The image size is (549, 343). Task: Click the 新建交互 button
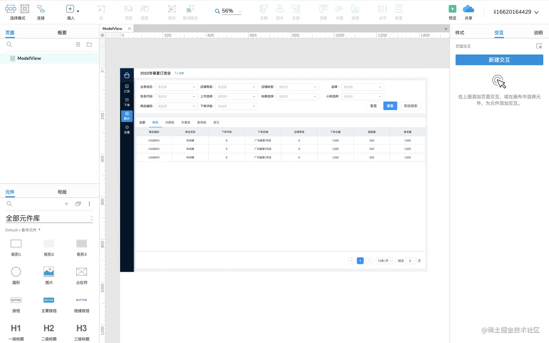(x=499, y=60)
